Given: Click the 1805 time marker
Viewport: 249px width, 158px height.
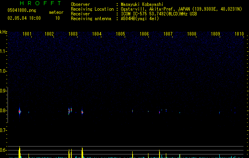Looking at the screenshot, I should click(x=120, y=34).
